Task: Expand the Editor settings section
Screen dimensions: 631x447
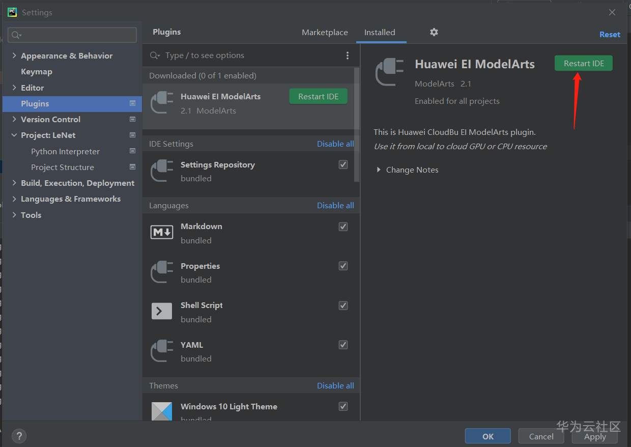Action: (x=14, y=88)
